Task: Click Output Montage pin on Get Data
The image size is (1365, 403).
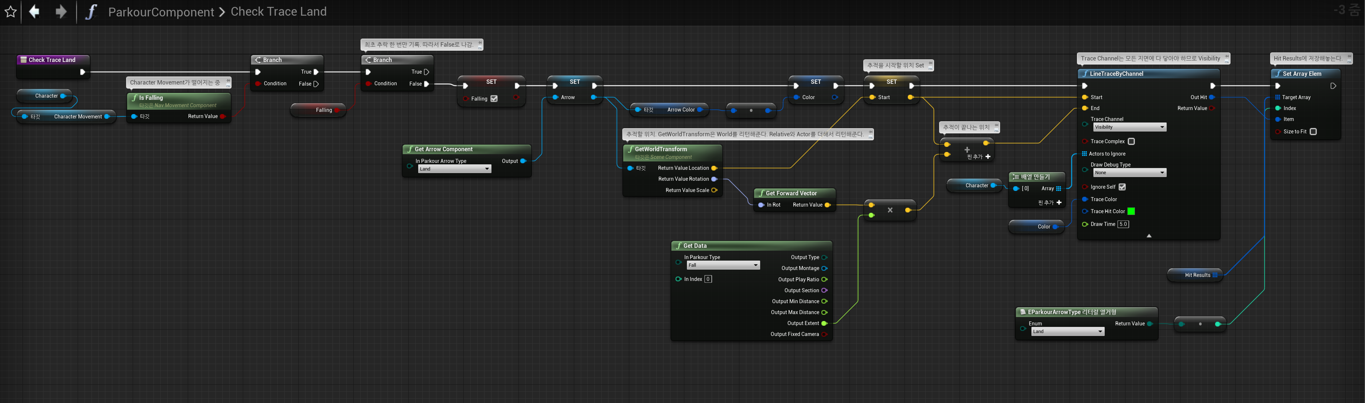Action: [825, 269]
